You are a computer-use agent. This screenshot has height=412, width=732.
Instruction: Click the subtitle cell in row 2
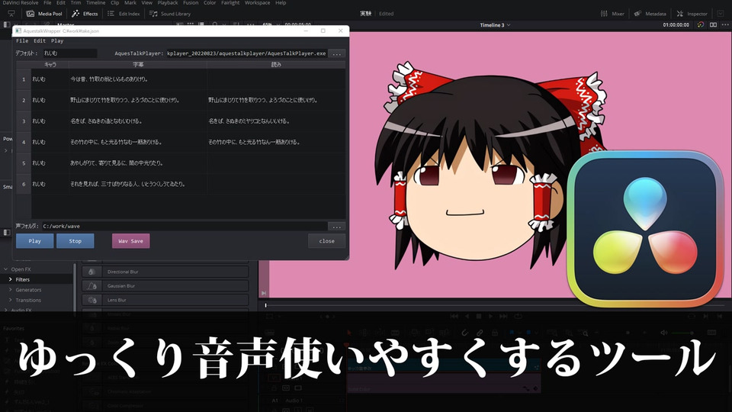(x=138, y=100)
